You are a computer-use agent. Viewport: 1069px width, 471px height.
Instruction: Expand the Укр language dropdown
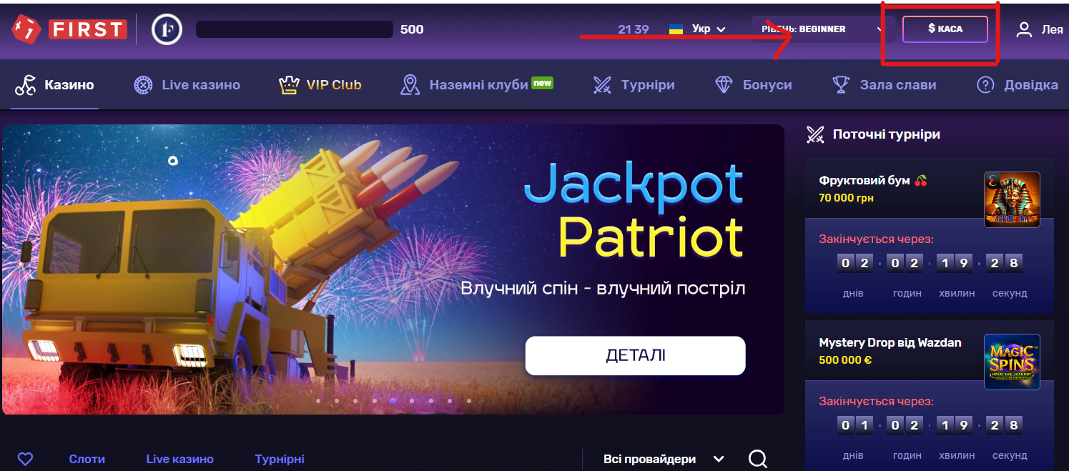tap(697, 29)
